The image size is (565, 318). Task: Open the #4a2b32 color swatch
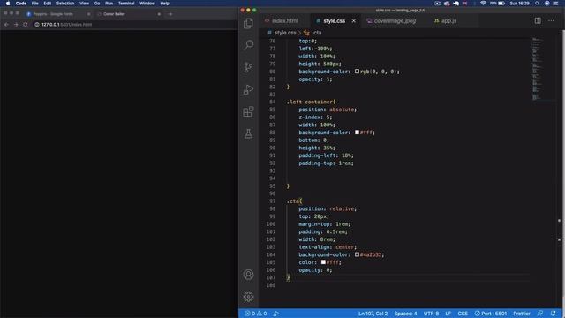click(x=357, y=254)
